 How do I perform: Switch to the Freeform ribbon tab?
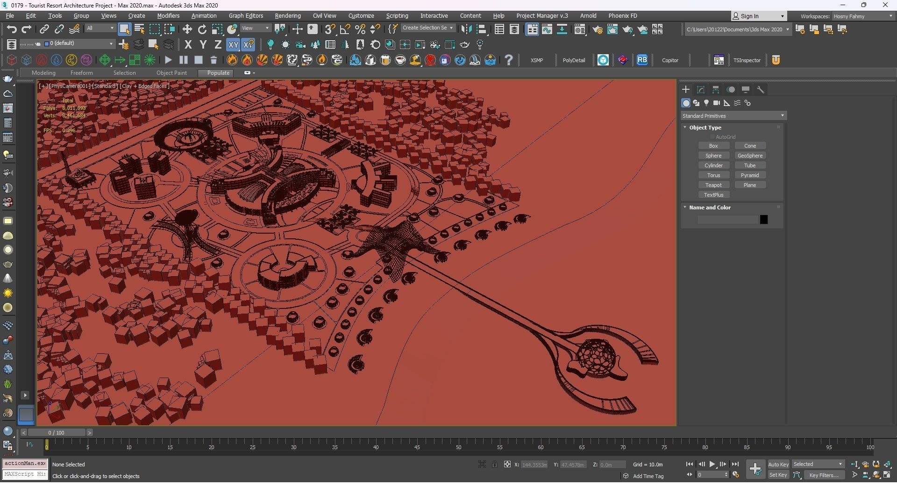[x=81, y=73]
